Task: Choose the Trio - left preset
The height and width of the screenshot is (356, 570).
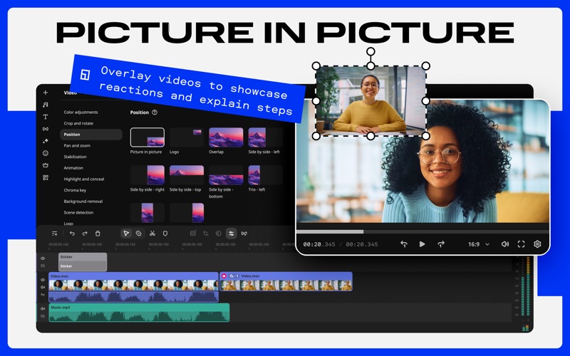Action: point(265,175)
